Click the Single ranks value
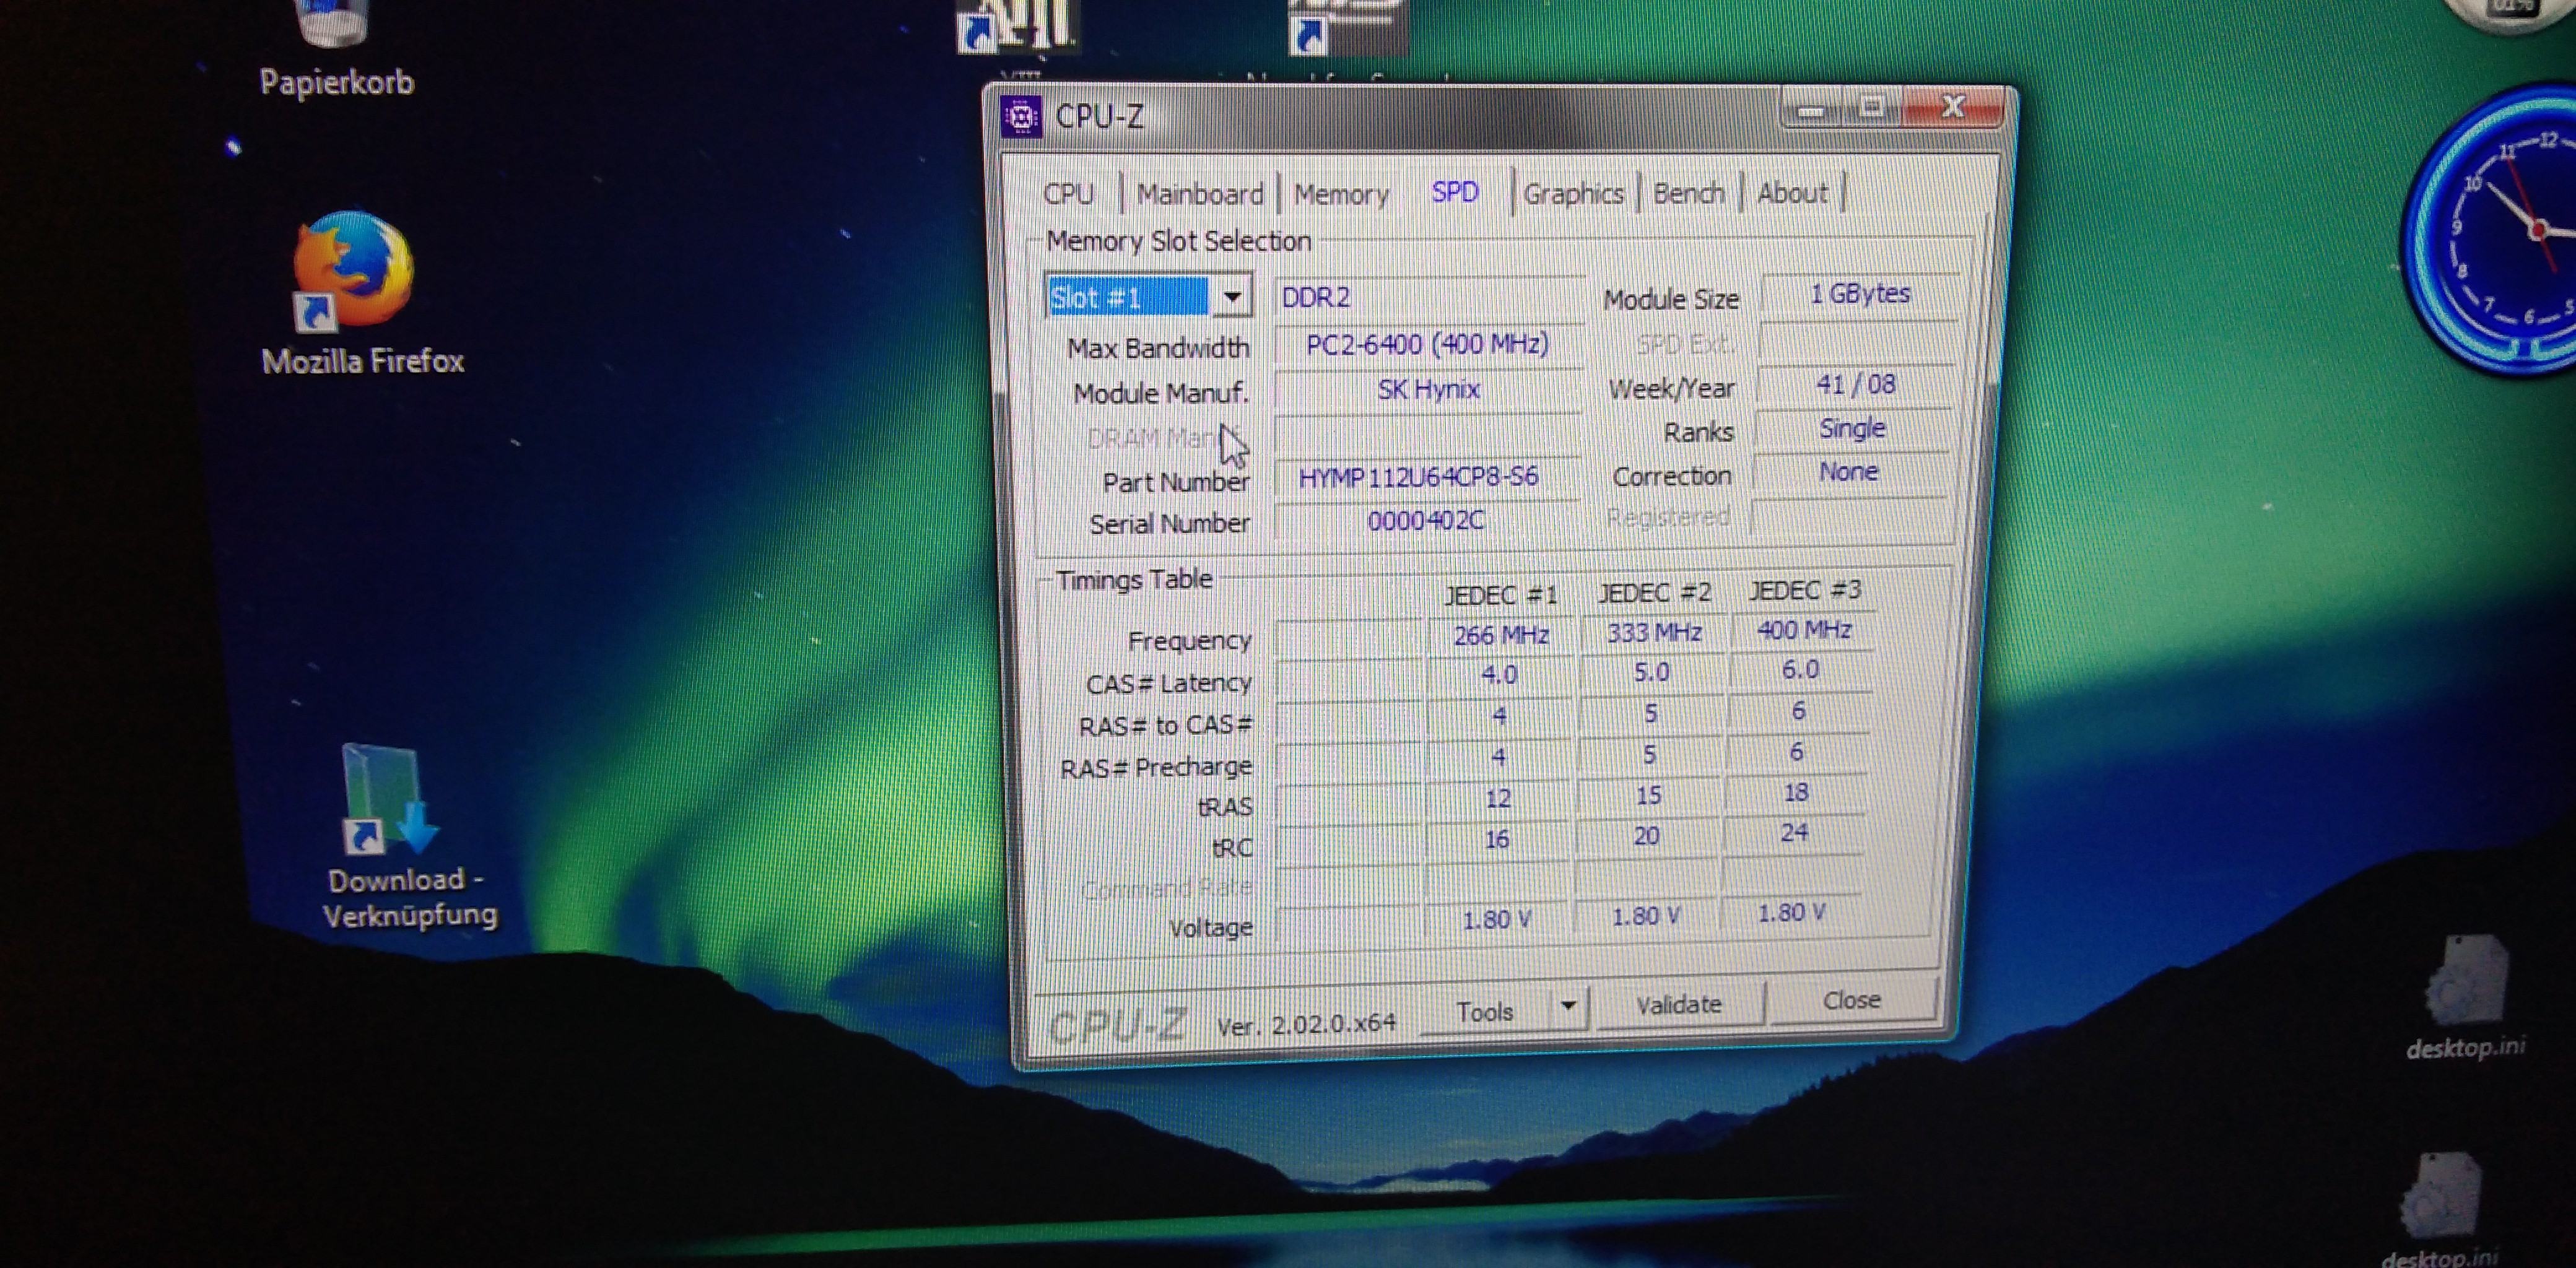The width and height of the screenshot is (2576, 1268). 1852,428
